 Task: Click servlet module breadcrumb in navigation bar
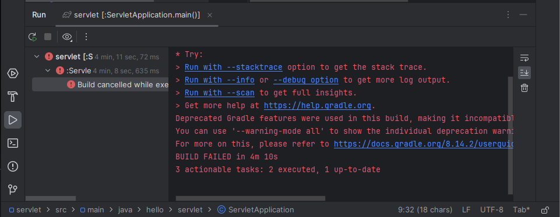point(25,210)
